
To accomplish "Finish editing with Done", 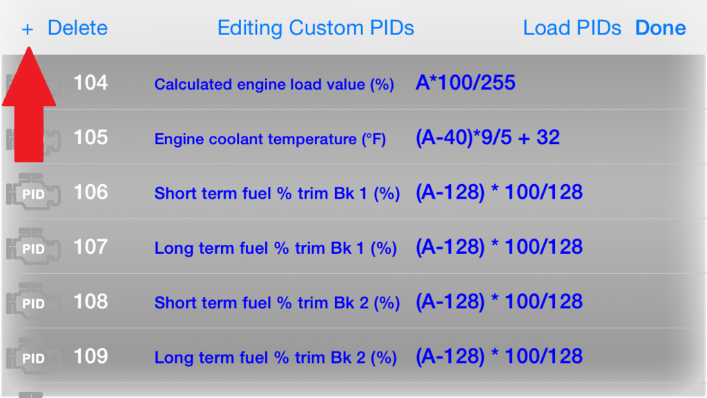I will 661,28.
